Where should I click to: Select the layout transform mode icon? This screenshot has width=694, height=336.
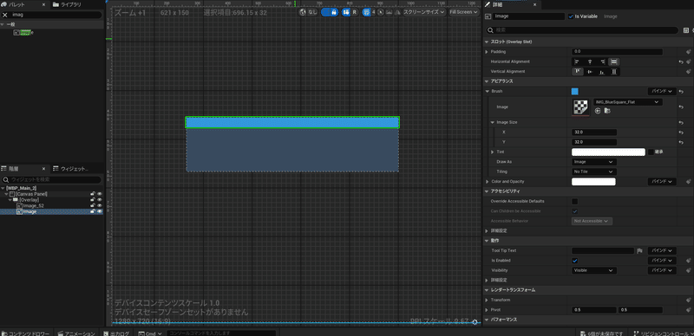tap(345, 12)
